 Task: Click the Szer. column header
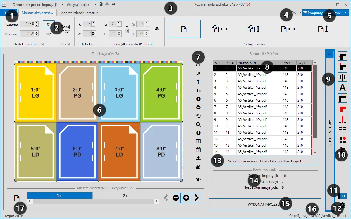point(289,62)
